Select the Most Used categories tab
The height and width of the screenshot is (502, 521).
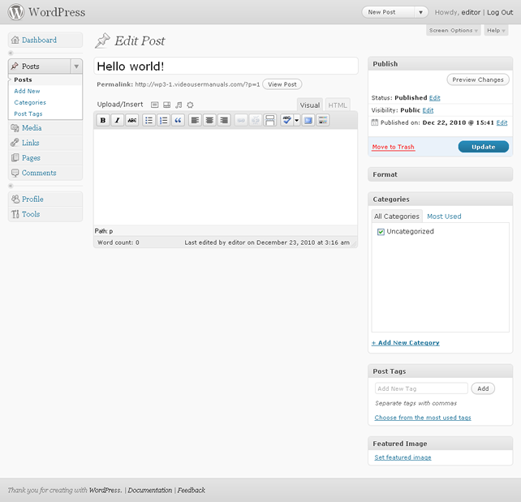point(444,217)
